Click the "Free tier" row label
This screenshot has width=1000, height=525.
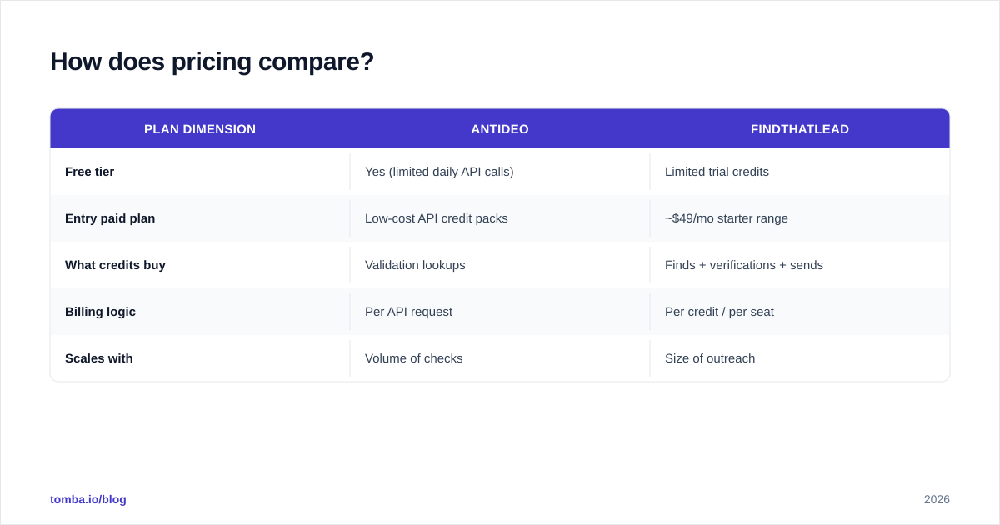pyautogui.click(x=90, y=172)
